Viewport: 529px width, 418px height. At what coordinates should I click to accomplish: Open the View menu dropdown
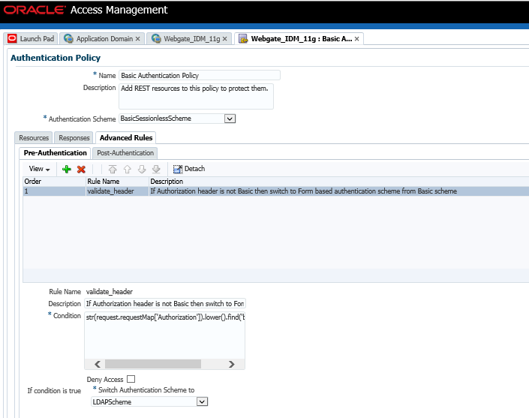click(x=39, y=169)
